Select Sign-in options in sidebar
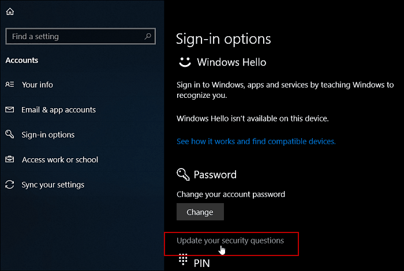Viewport: 404px width, 271px height. tap(48, 135)
